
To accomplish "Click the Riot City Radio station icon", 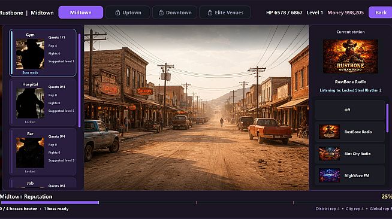I will pos(329,154).
